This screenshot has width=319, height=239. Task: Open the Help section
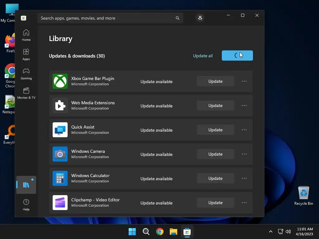26,205
